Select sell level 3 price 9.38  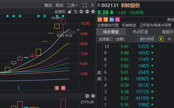(x=125, y=92)
